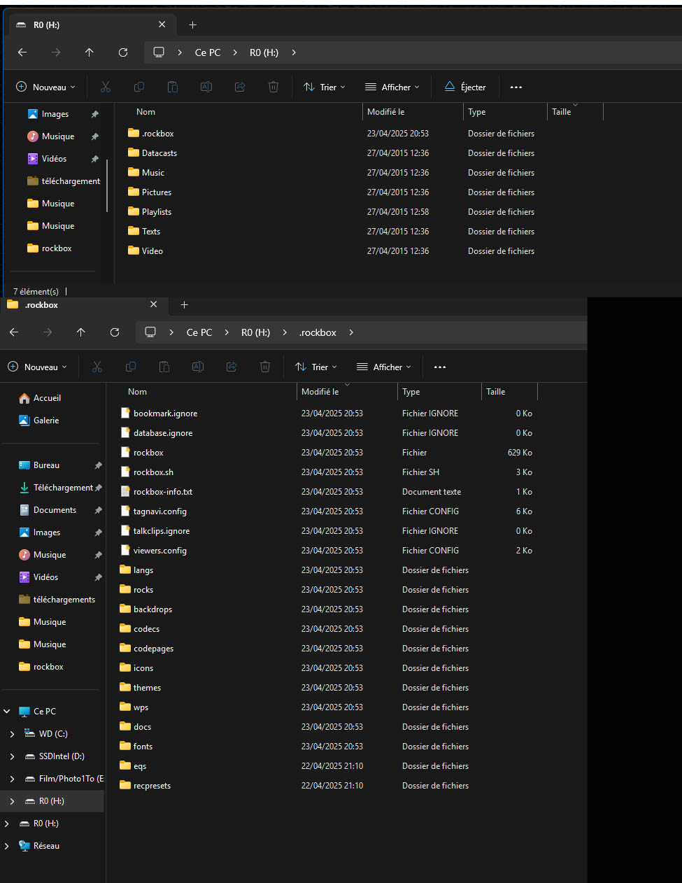
Task: Open Afficher dropdown in R0 (H:) window
Action: [x=392, y=87]
